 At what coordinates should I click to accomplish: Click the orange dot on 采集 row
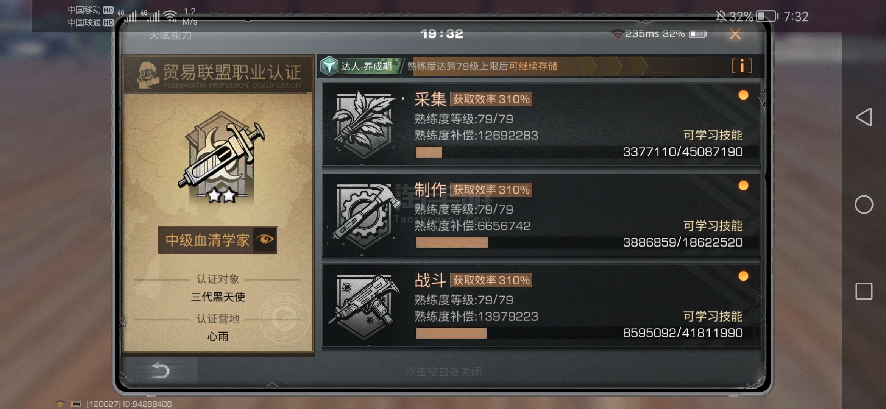[x=743, y=95]
